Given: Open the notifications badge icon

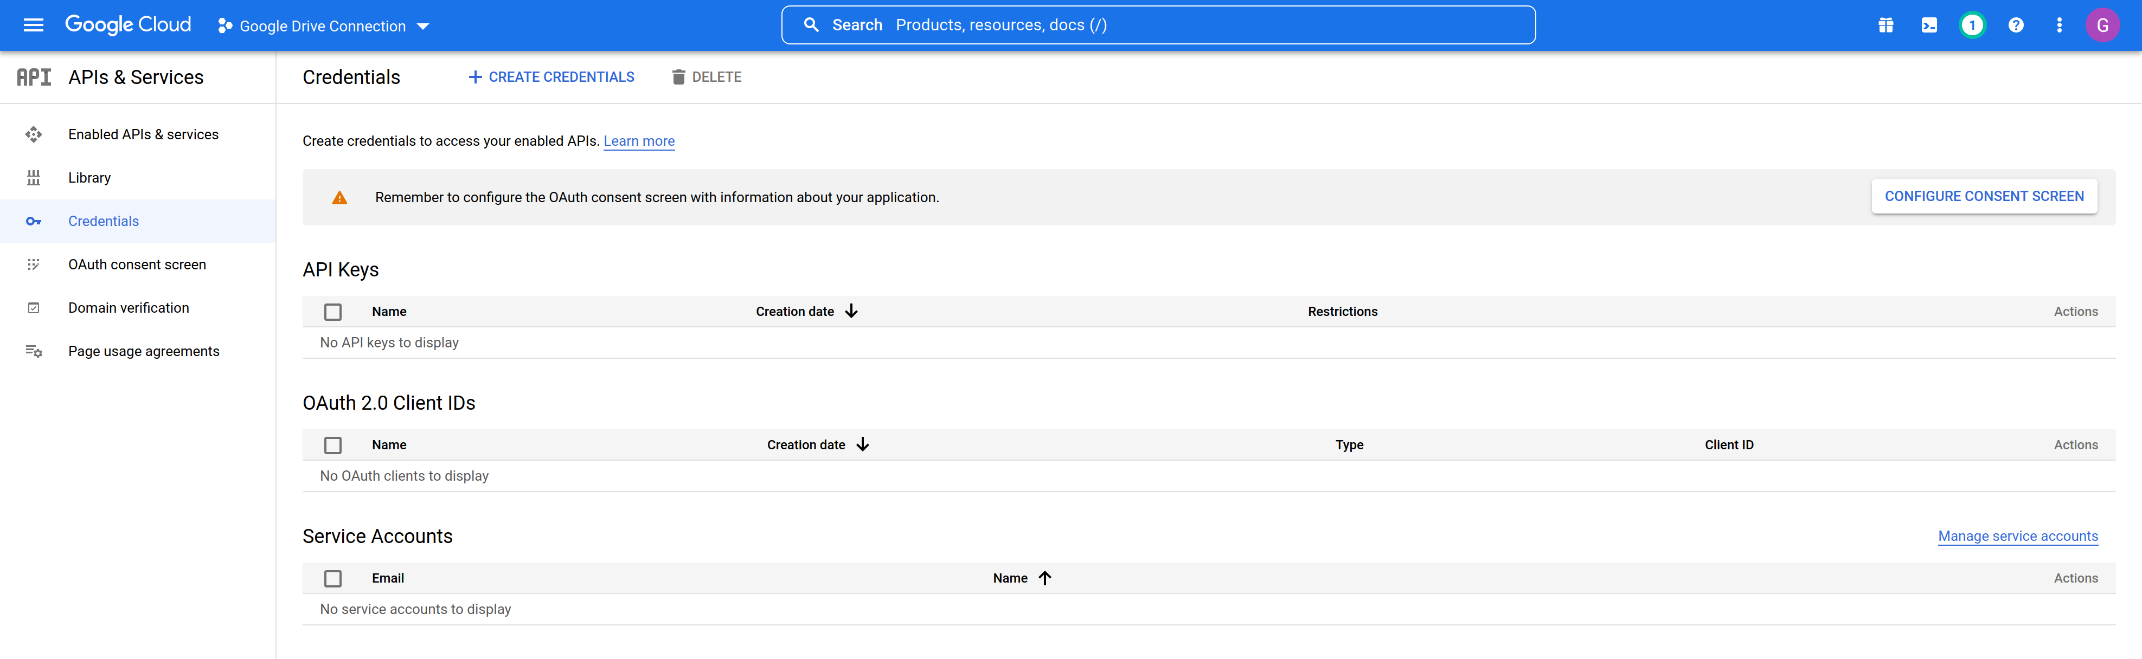Looking at the screenshot, I should coord(1972,25).
